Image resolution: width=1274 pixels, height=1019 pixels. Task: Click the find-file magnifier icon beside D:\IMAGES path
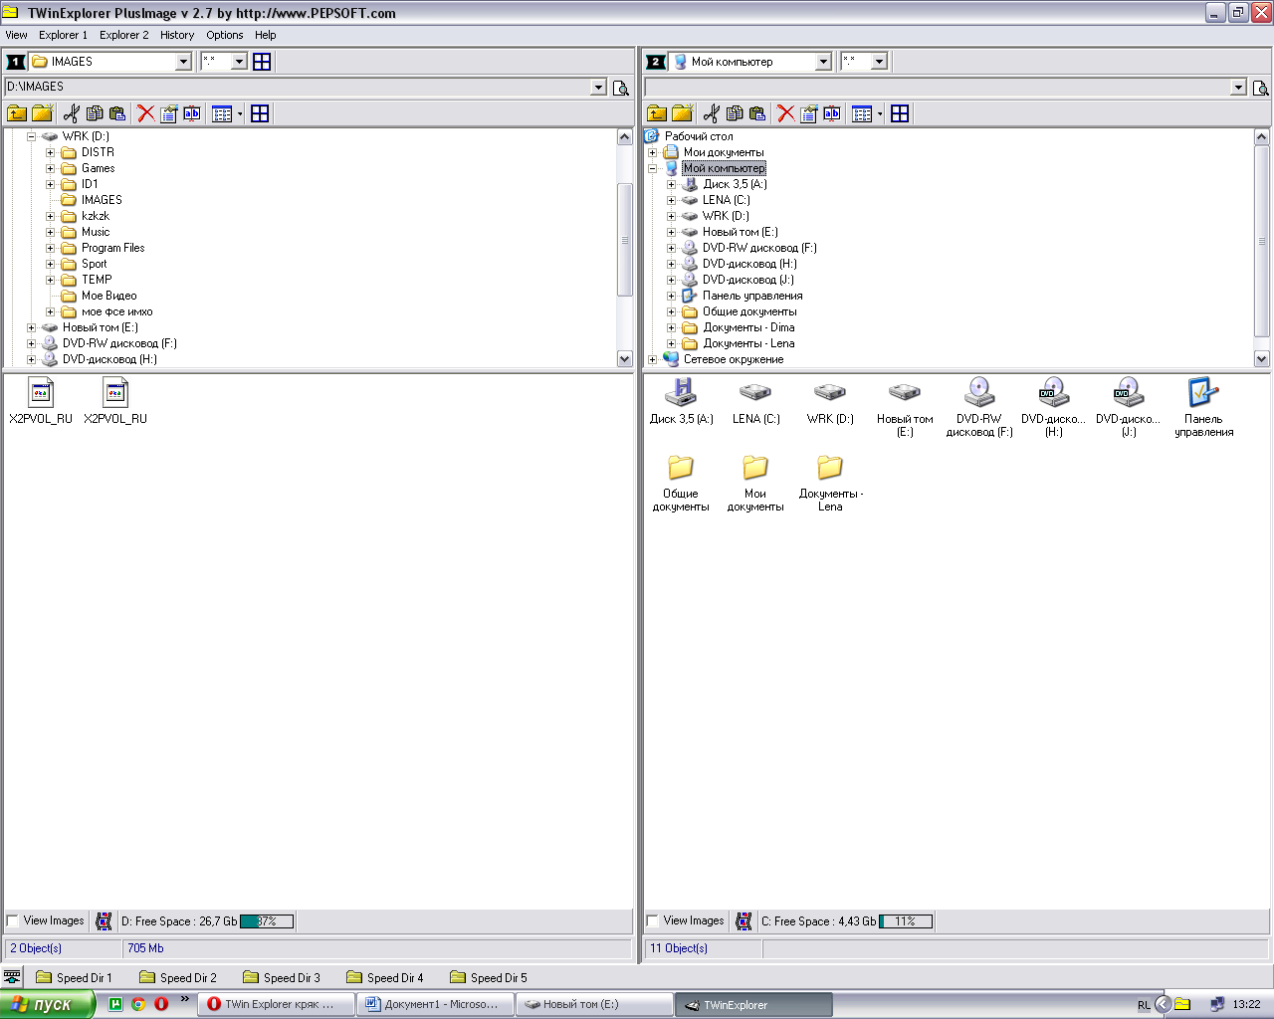[621, 88]
